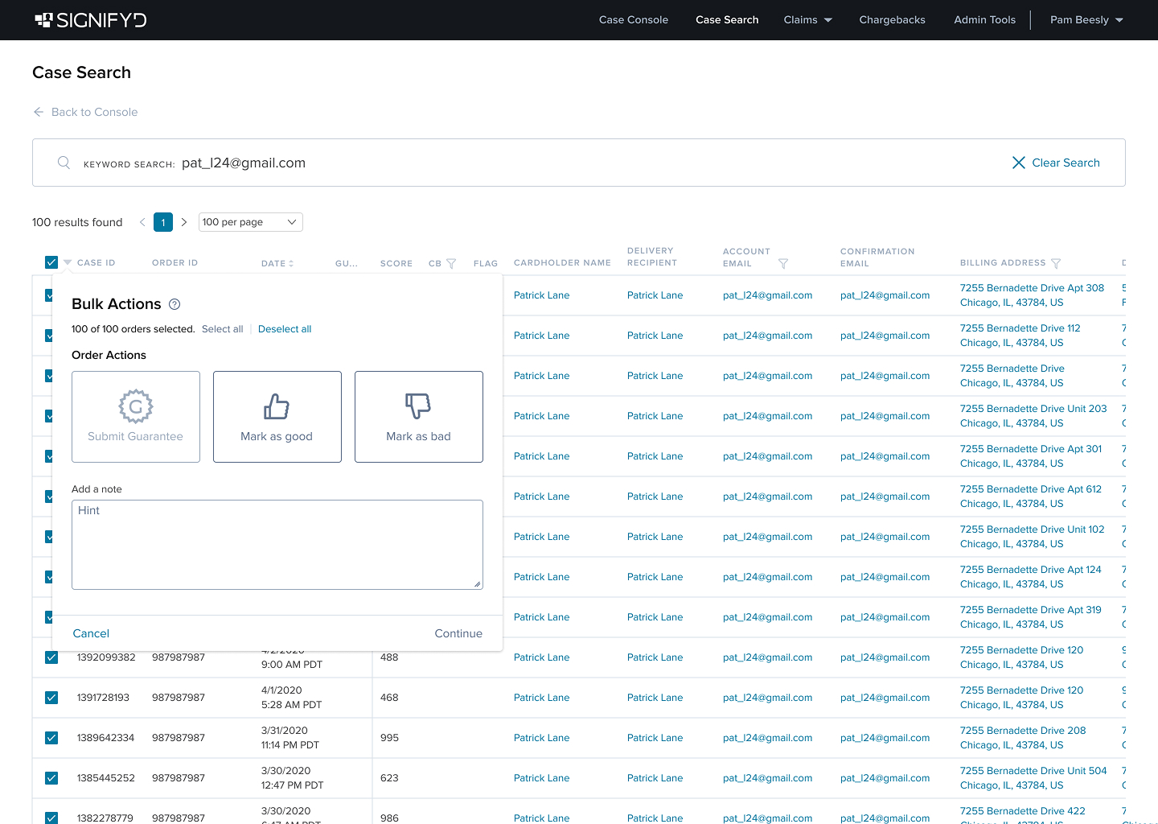Click score value 995
This screenshot has height=824, width=1158.
[x=389, y=738]
